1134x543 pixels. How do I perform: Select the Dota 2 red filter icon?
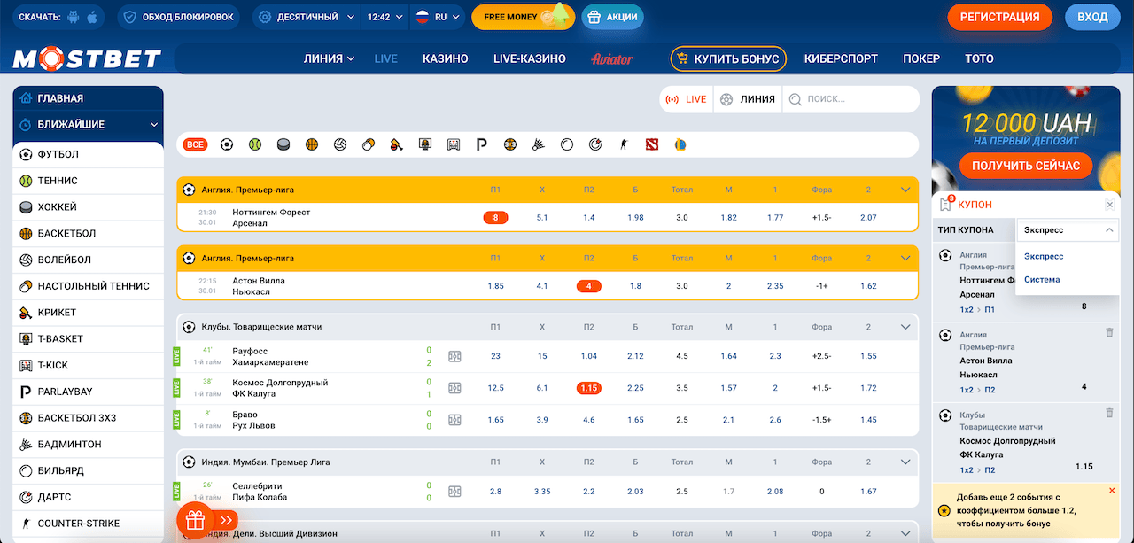(651, 144)
